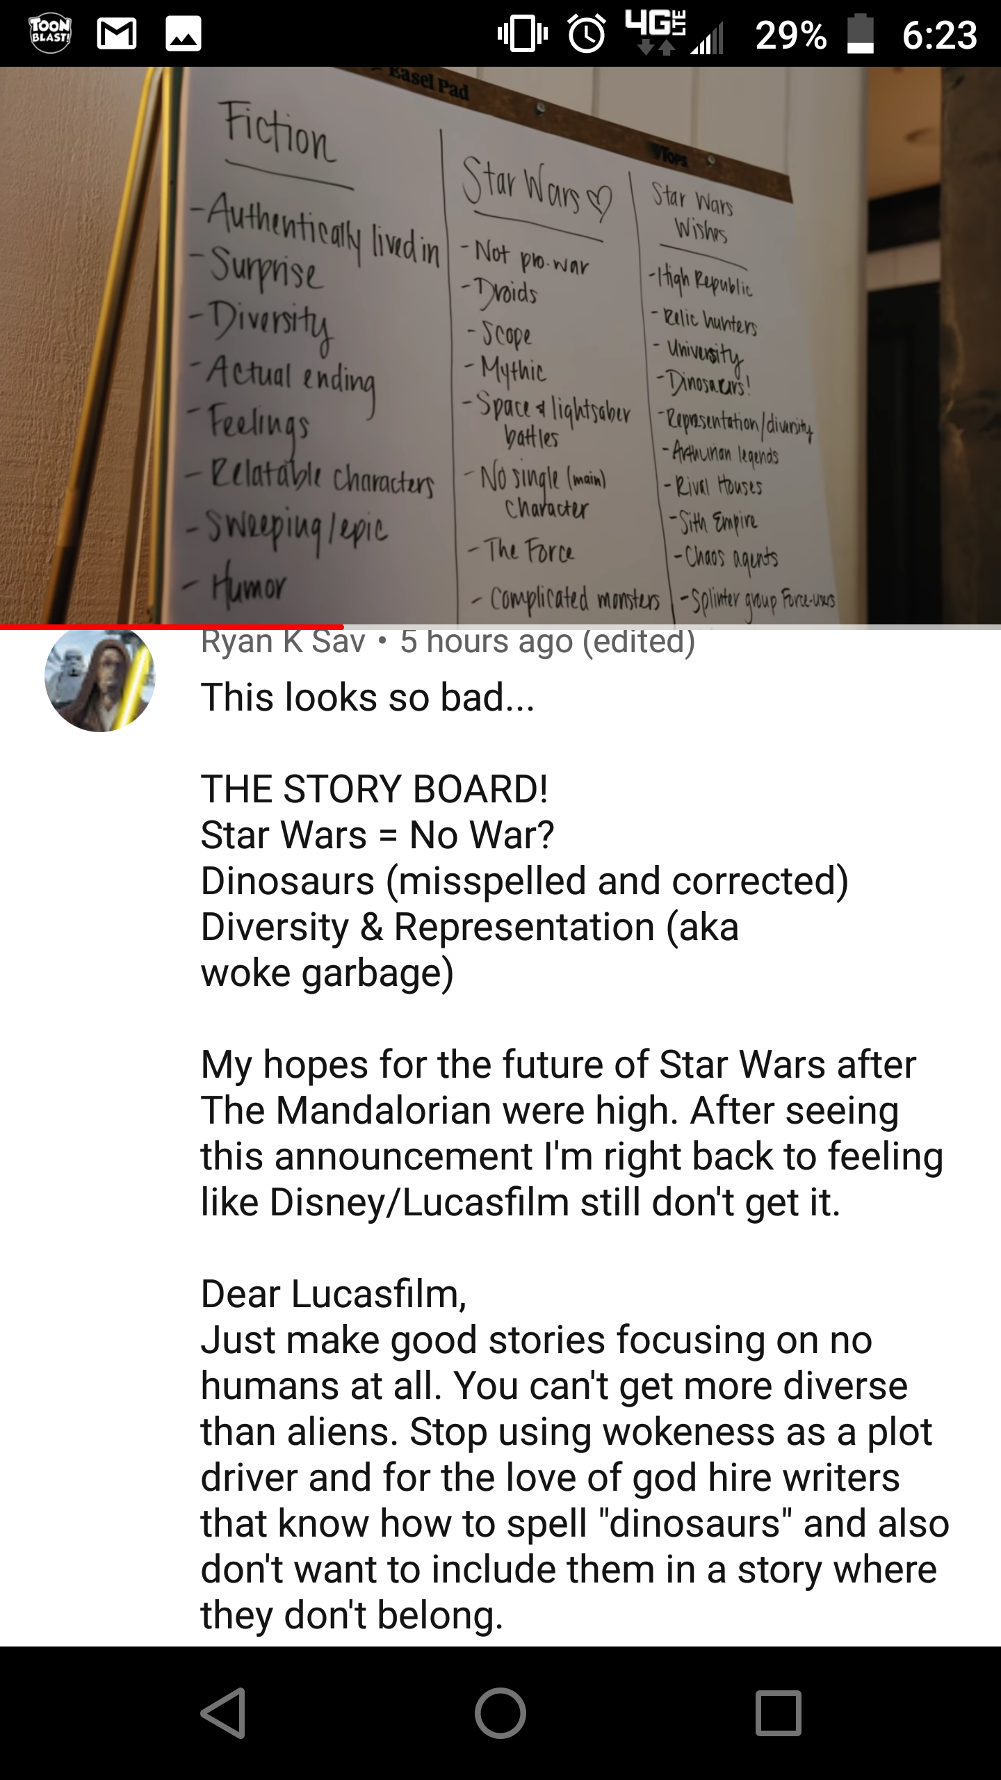Tap the Android back navigation button
The width and height of the screenshot is (1001, 1780).
[x=222, y=1713]
